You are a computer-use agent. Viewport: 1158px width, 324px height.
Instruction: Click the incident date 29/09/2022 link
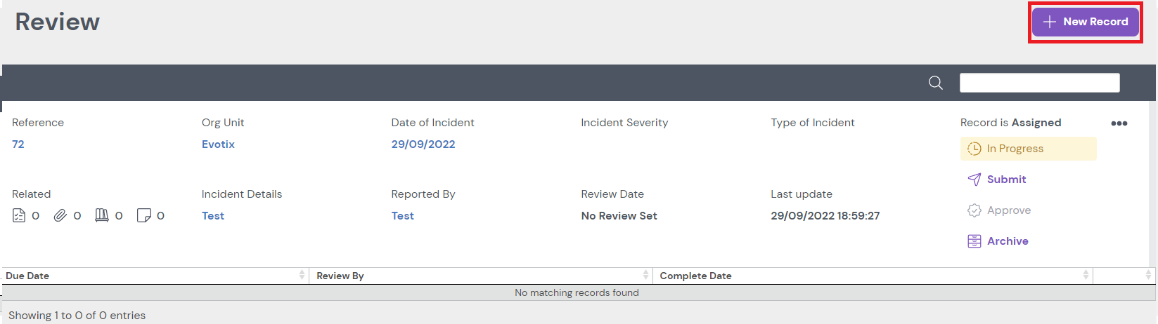coord(423,144)
